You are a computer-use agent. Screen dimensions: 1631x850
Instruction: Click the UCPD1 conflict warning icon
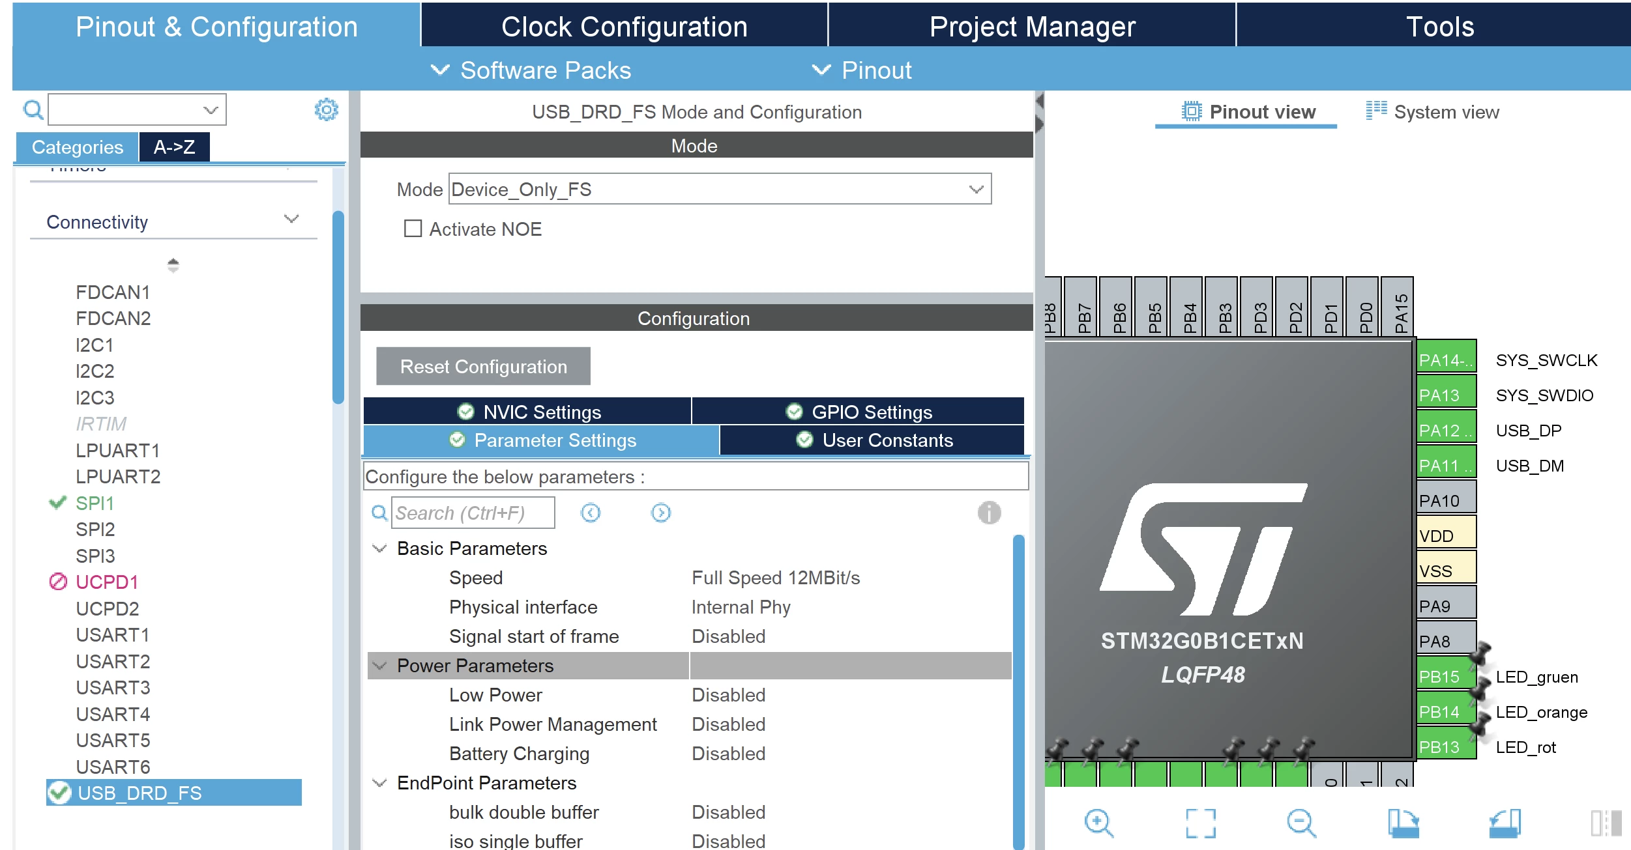[58, 582]
